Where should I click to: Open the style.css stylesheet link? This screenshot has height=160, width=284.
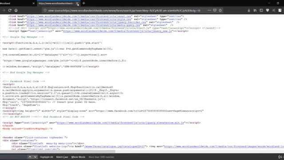pyautogui.click(x=79, y=19)
